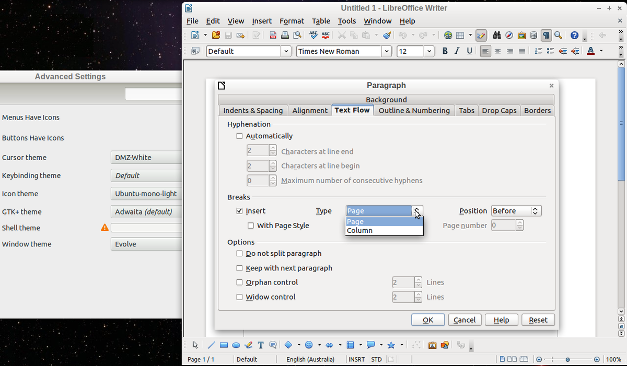This screenshot has height=366, width=627.
Task: Check Keep with next paragraph
Action: pyautogui.click(x=240, y=268)
